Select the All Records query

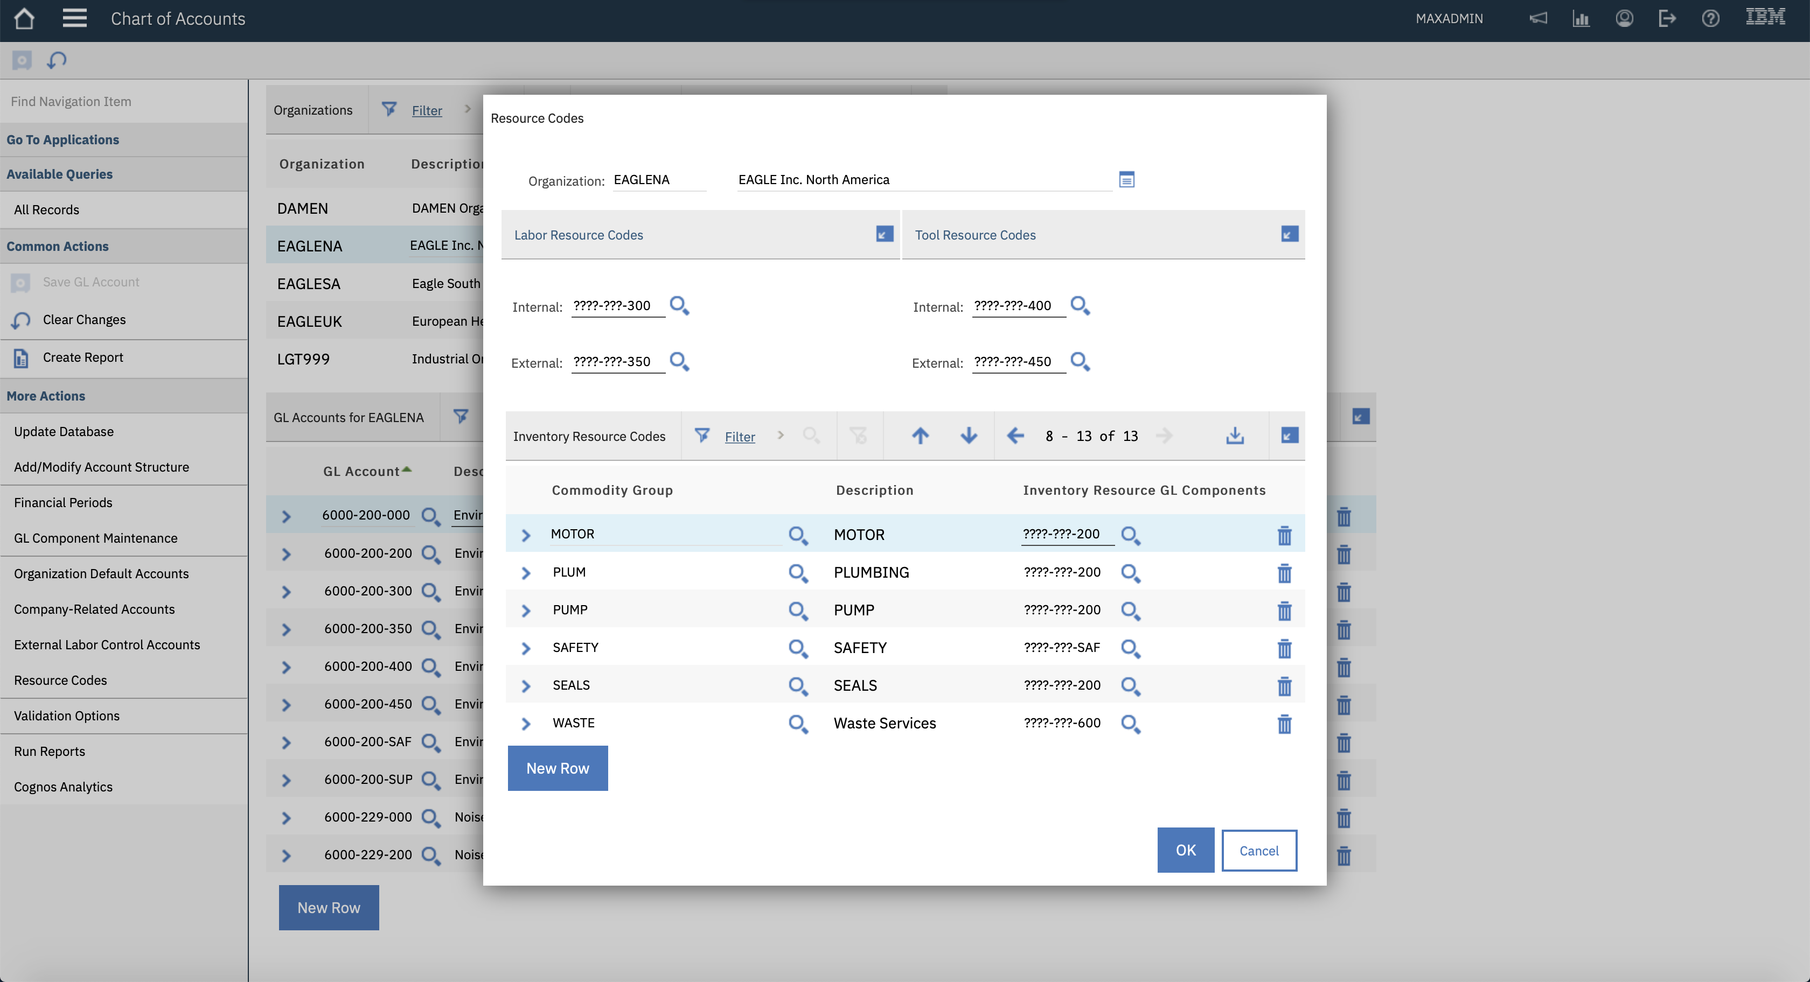tap(46, 209)
